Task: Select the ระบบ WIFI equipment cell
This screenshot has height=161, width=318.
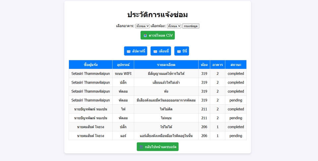Action: click(x=123, y=74)
